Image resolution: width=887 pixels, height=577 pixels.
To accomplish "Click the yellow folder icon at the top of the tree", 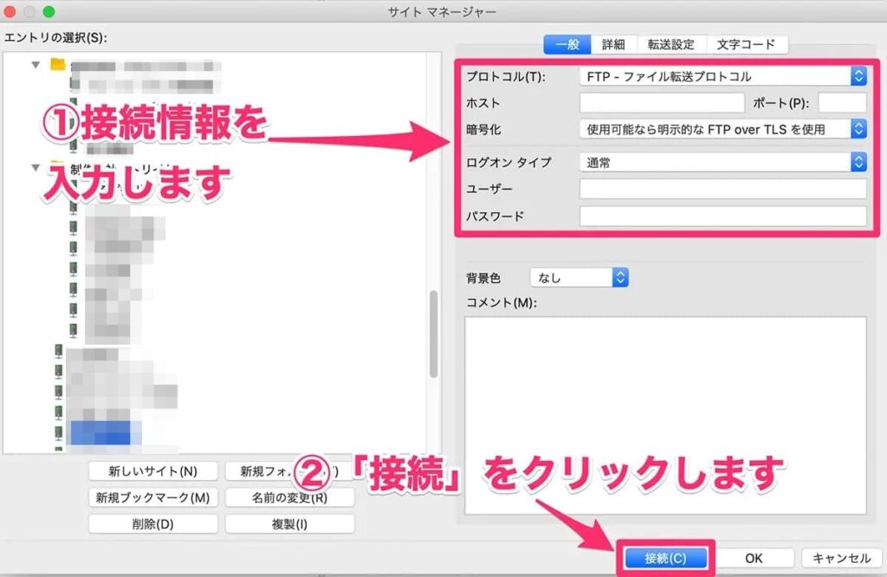I will click(58, 64).
